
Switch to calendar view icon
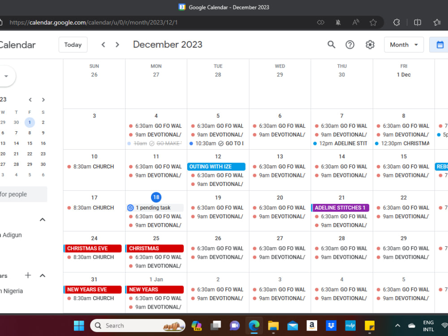point(440,44)
